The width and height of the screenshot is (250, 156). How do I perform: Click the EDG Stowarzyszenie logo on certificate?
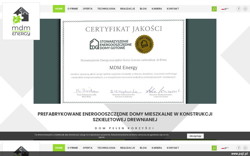(x=111, y=44)
